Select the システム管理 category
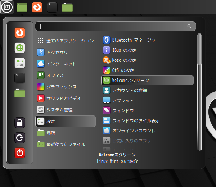The height and width of the screenshot is (187, 216). [x=66, y=110]
